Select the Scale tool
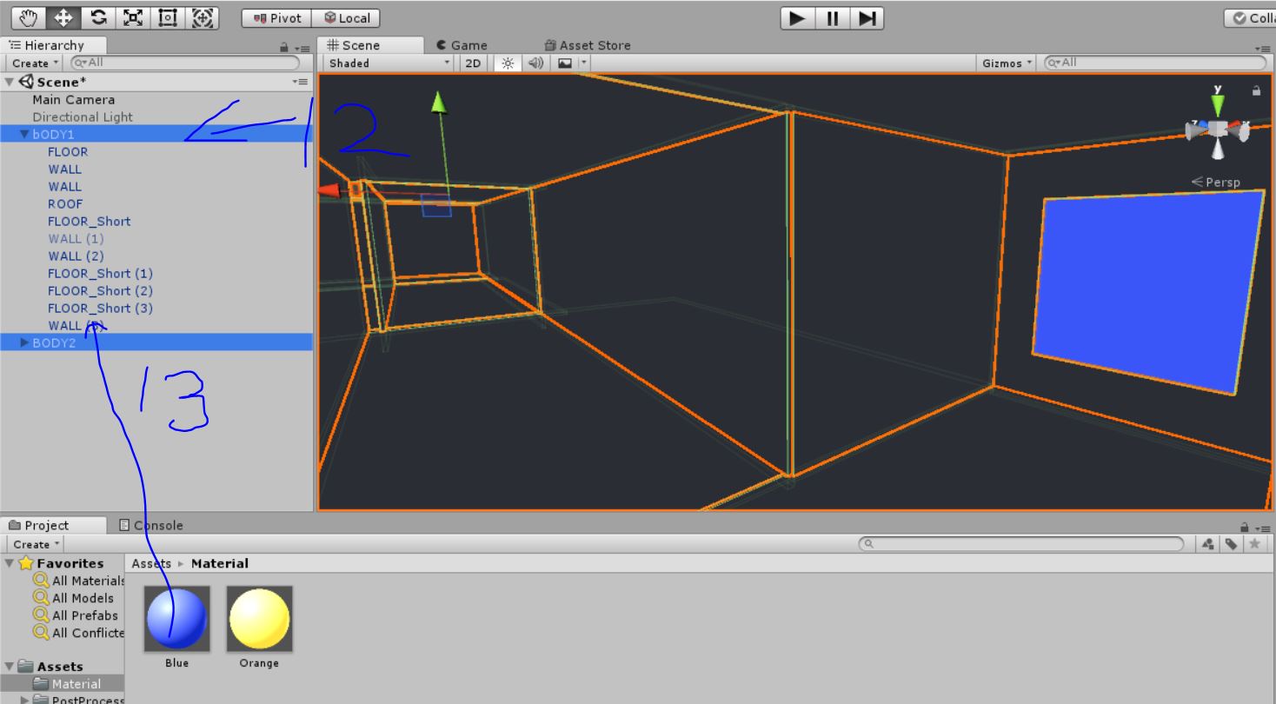1276x704 pixels. (x=133, y=17)
